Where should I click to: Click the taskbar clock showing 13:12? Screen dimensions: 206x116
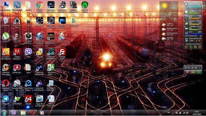pyautogui.click(x=197, y=113)
